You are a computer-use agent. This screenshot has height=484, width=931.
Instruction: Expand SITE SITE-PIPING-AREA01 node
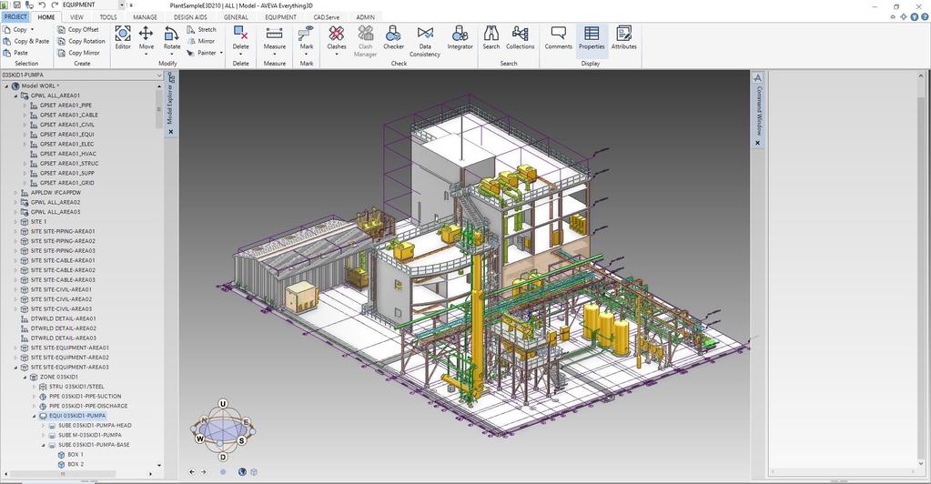16,232
